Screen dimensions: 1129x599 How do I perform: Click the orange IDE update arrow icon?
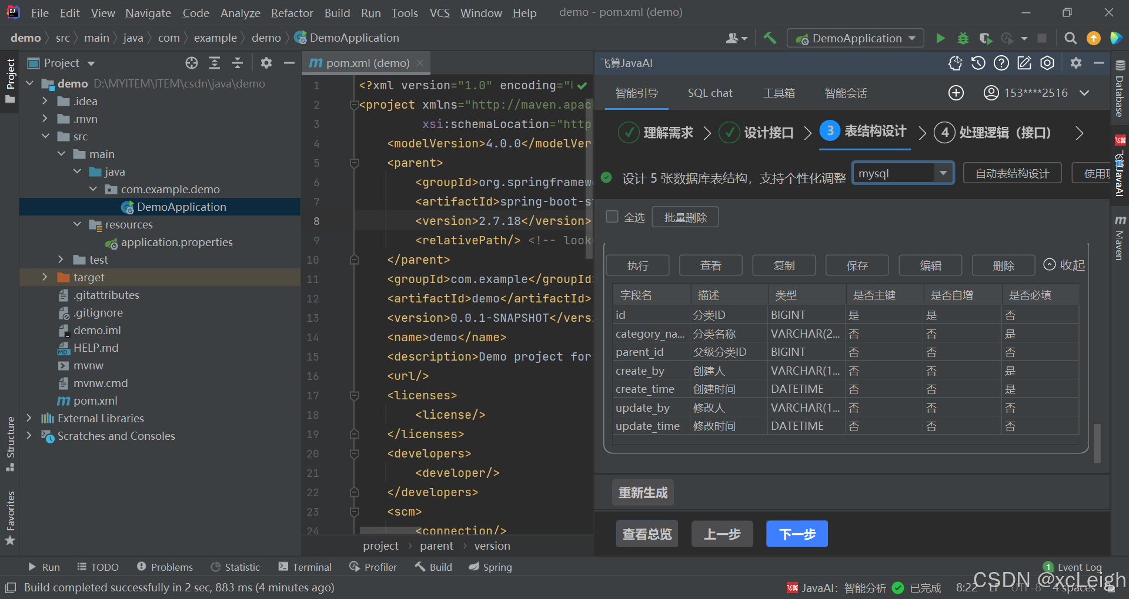pos(1093,38)
